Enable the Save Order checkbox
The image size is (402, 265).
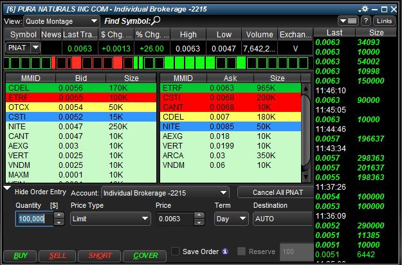pyautogui.click(x=176, y=251)
